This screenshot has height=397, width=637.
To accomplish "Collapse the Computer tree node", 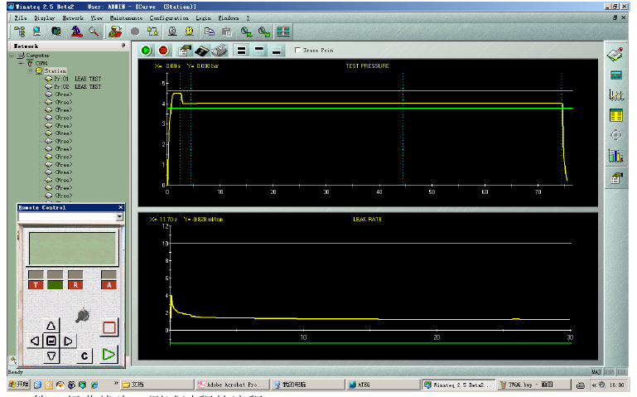I will tap(11, 56).
